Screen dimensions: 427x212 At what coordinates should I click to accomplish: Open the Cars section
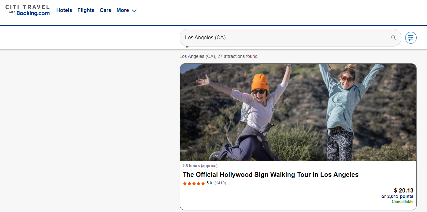tap(105, 10)
